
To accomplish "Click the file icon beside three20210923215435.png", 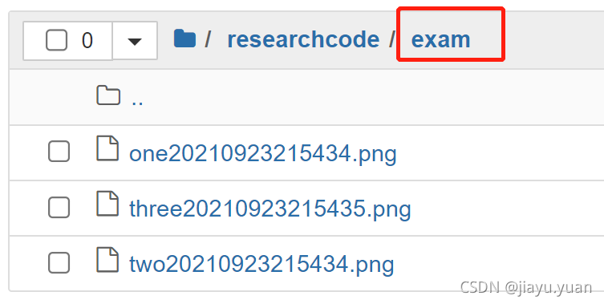I will coord(107,204).
